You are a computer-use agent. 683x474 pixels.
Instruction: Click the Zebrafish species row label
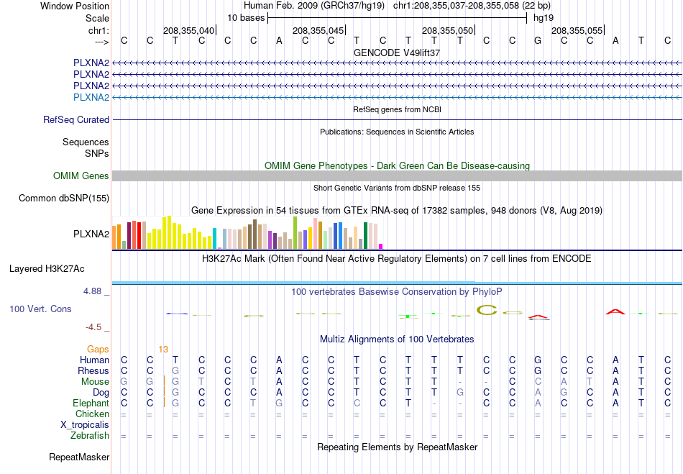[90, 436]
